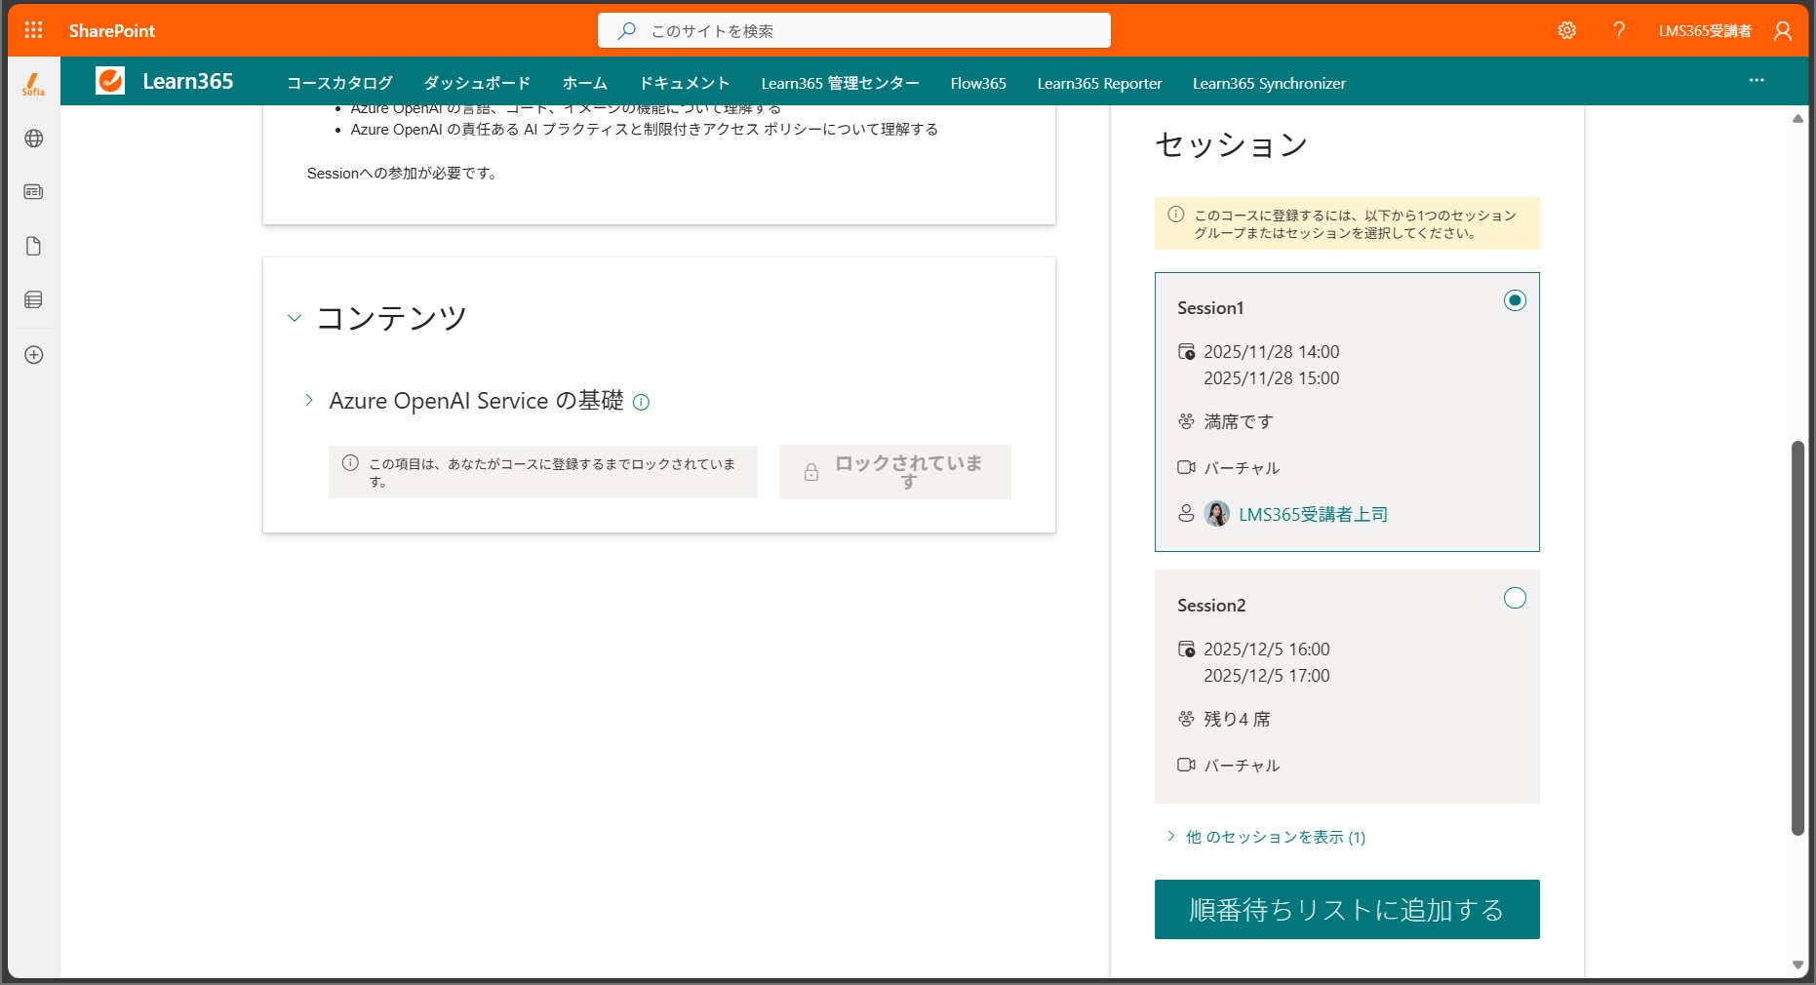Click the instructor avatar photo in Session1

coord(1217,513)
